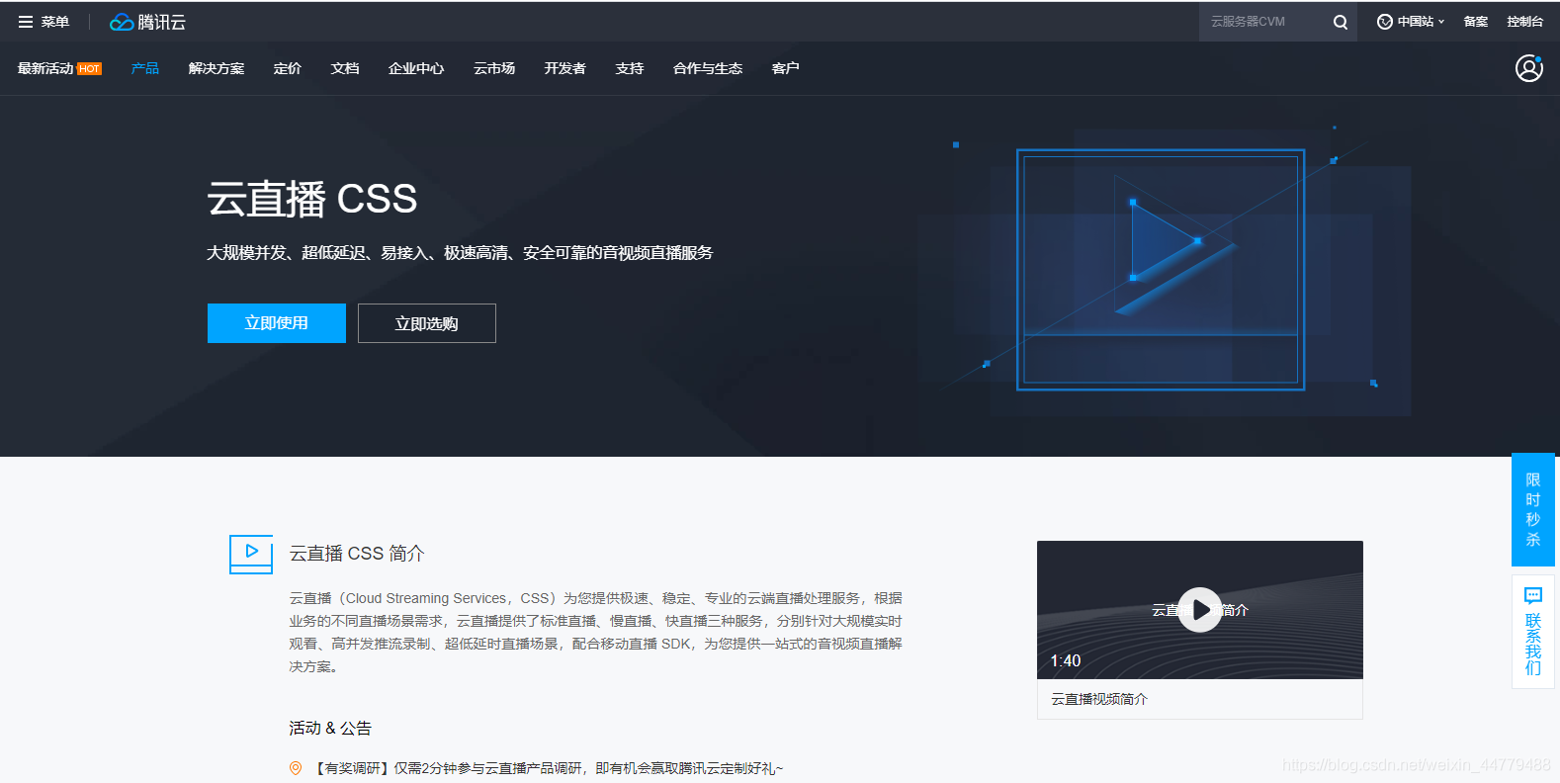Open the 合作与生态 menu item
This screenshot has height=783, width=1560.
point(708,68)
